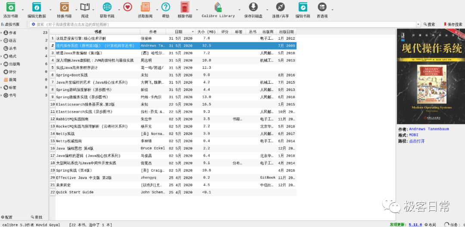Image resolution: width=465 pixels, height=227 pixels.
Task: Click Save to disk (保存到磁盘) icon
Action: click(x=253, y=6)
